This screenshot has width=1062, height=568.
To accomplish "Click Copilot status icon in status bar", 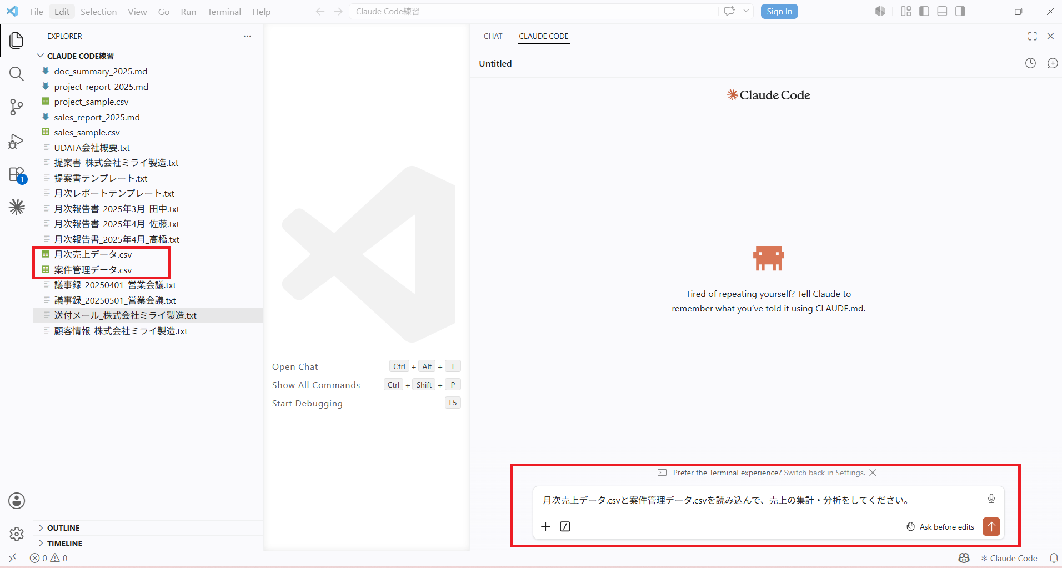I will tap(964, 558).
